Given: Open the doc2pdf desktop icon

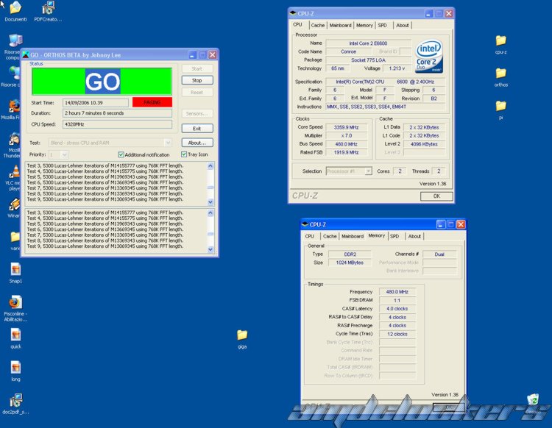Looking at the screenshot, I should pos(15,401).
